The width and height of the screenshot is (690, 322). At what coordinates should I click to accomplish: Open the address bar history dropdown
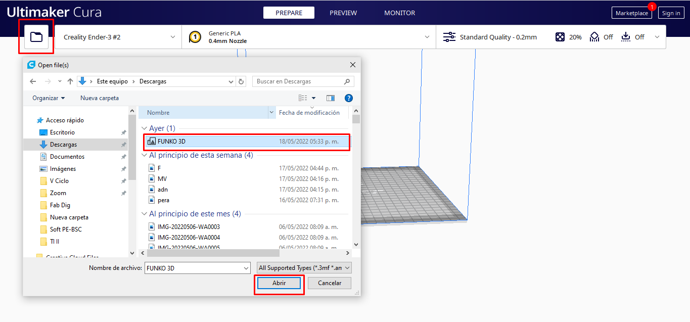231,81
